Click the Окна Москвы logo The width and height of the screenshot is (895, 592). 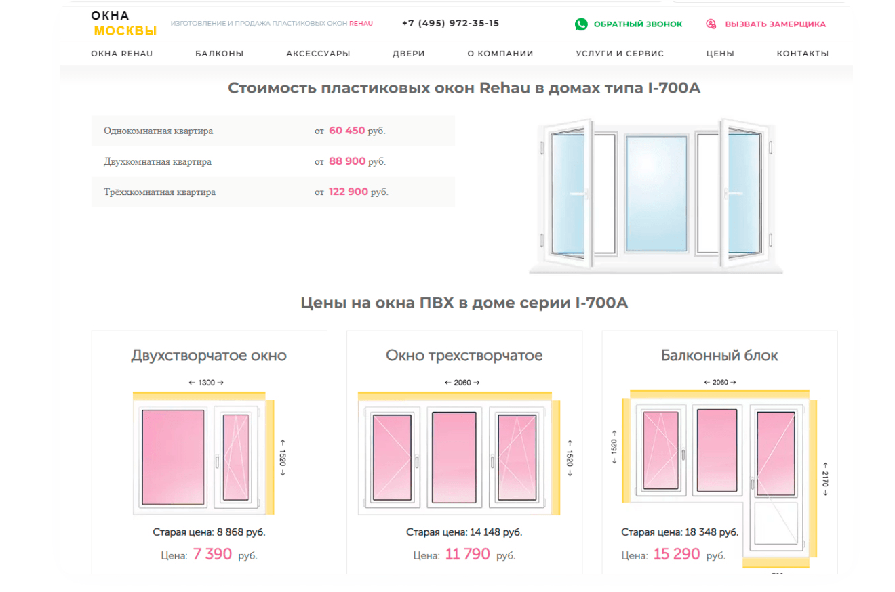123,24
